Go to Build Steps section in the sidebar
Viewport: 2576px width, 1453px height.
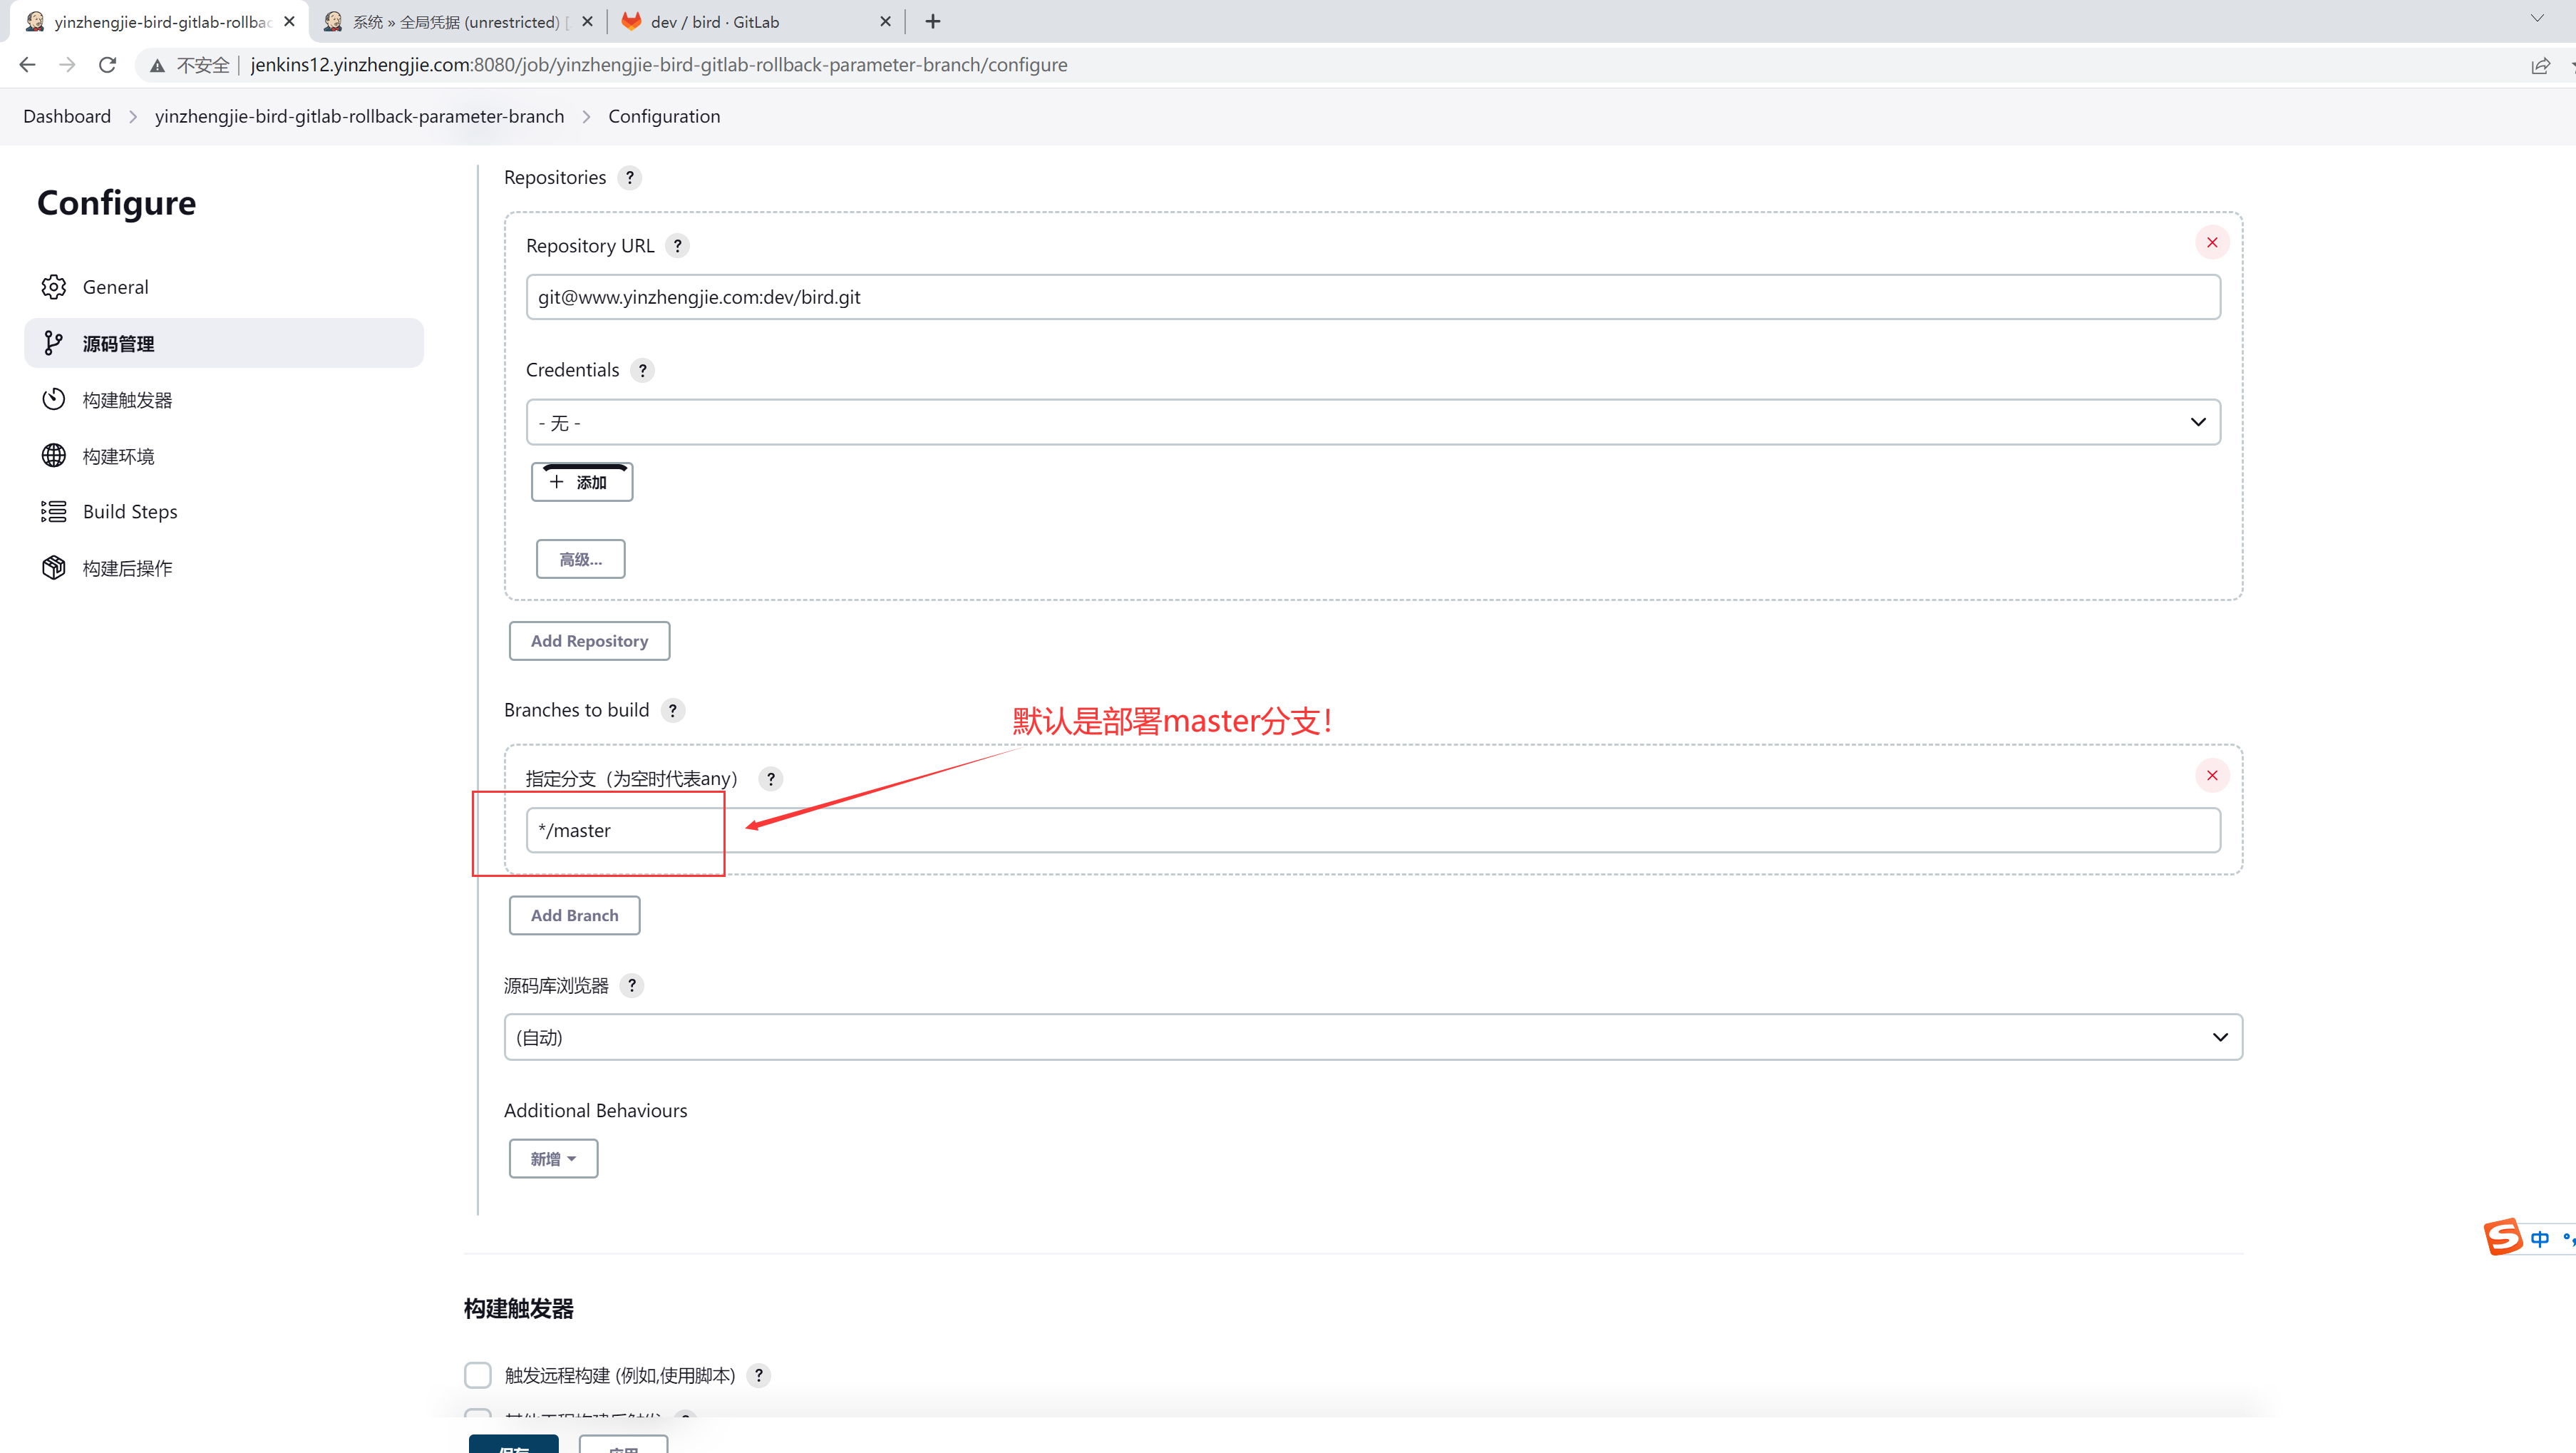pyautogui.click(x=130, y=512)
